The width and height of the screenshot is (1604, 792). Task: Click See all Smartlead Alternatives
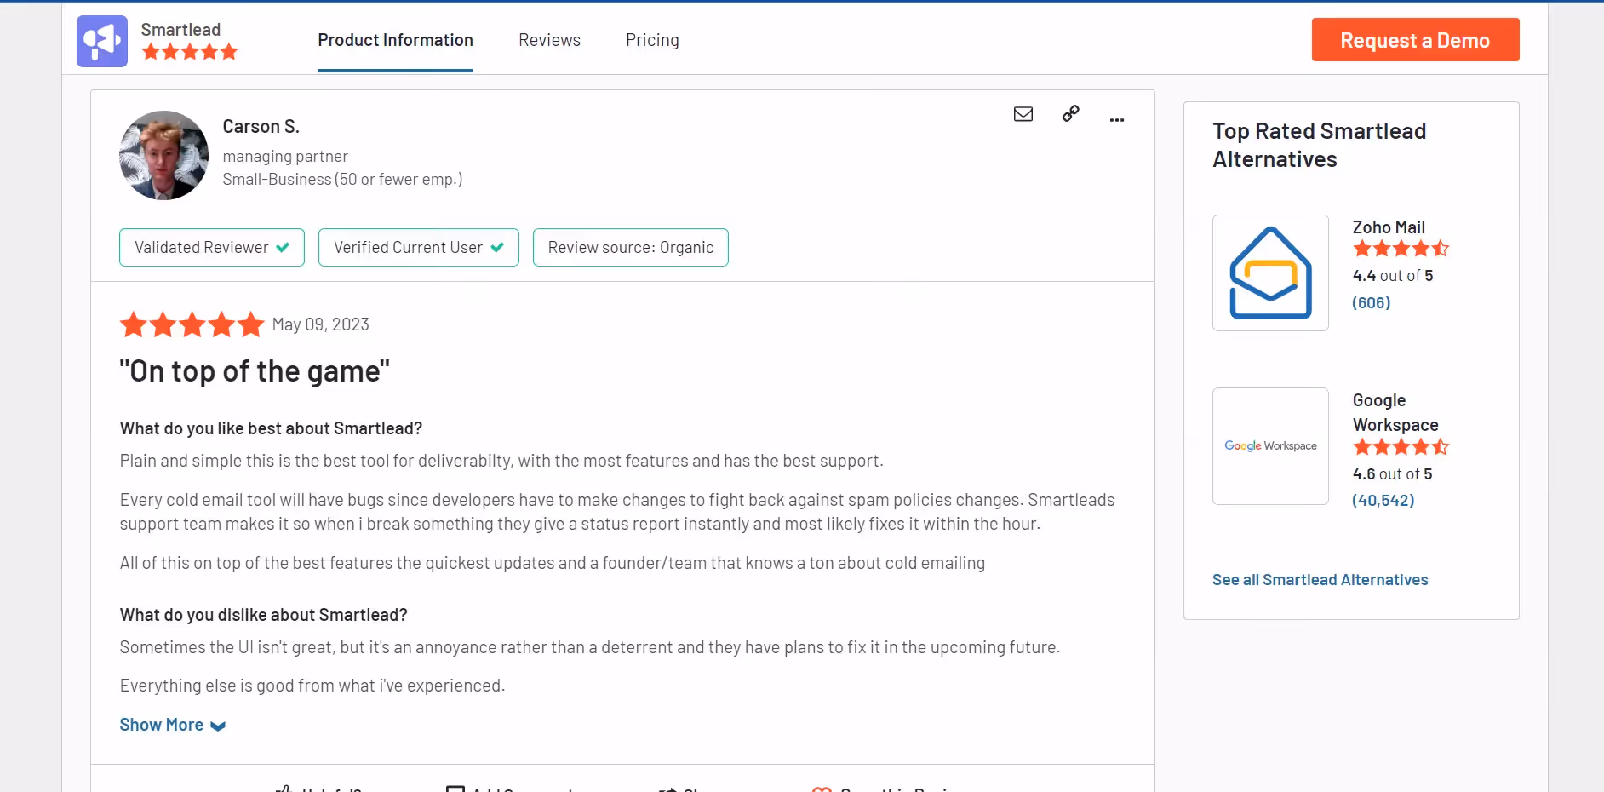[x=1320, y=580]
